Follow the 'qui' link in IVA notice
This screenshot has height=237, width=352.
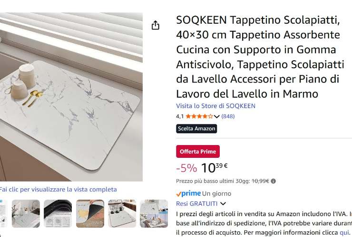click(343, 233)
